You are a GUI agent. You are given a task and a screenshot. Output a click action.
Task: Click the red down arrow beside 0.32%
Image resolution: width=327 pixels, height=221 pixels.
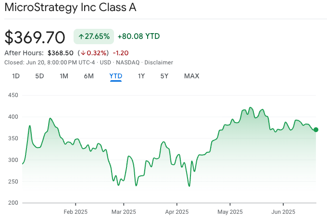click(x=83, y=53)
